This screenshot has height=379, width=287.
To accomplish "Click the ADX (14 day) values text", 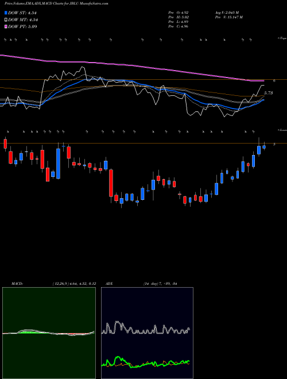I will pos(160,284).
